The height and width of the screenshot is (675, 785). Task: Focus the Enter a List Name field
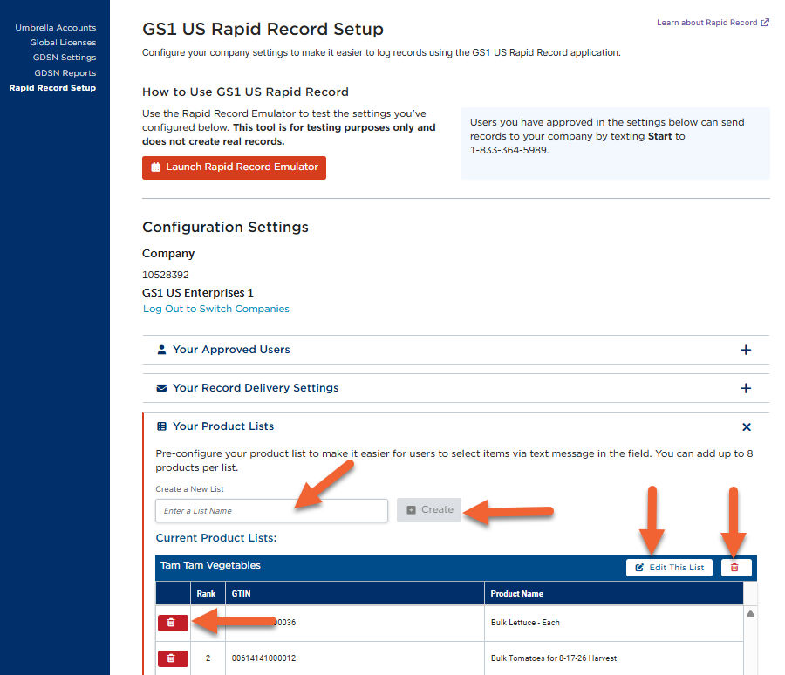[x=271, y=510]
